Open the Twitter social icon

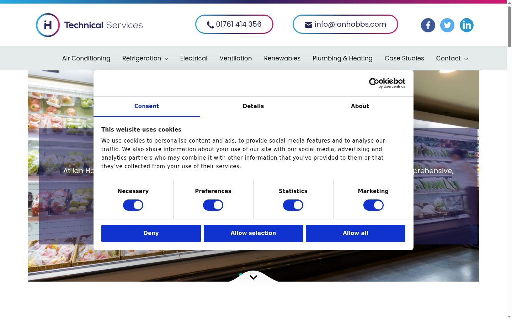click(447, 25)
